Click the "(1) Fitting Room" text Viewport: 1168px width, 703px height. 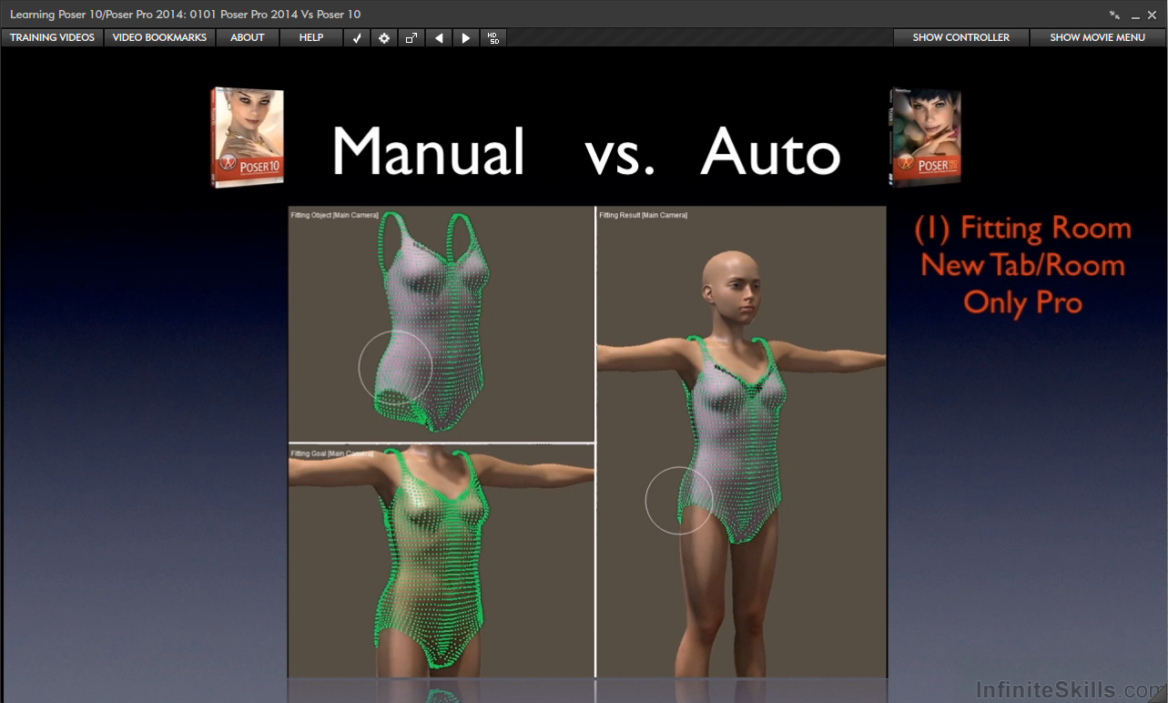(x=1022, y=229)
